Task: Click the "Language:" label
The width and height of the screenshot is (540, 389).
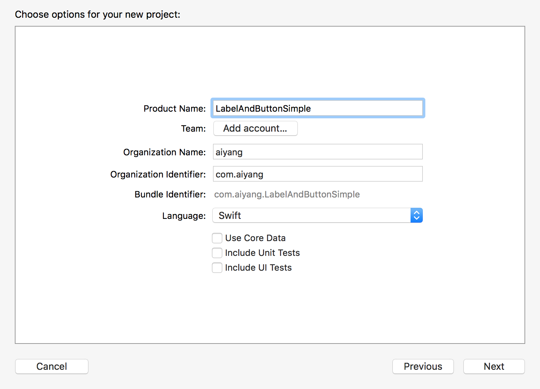Action: (184, 216)
